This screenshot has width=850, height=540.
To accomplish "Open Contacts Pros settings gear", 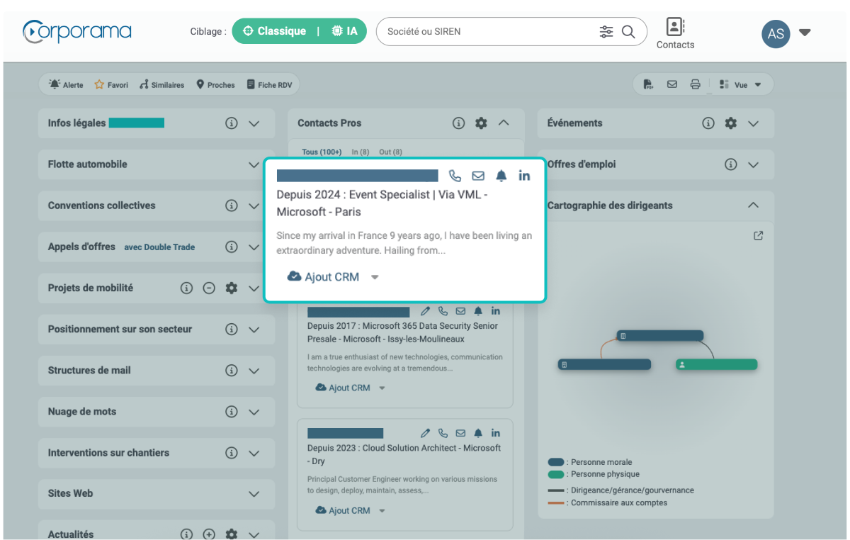I will [x=481, y=123].
